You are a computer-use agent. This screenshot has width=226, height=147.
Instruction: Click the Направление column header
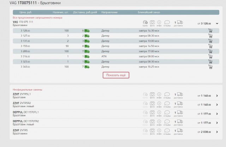109,12
